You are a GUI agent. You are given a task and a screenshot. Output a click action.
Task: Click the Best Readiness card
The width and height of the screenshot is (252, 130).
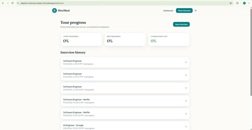pos(125,39)
